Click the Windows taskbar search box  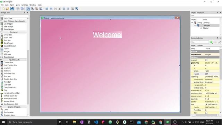coord(32,122)
